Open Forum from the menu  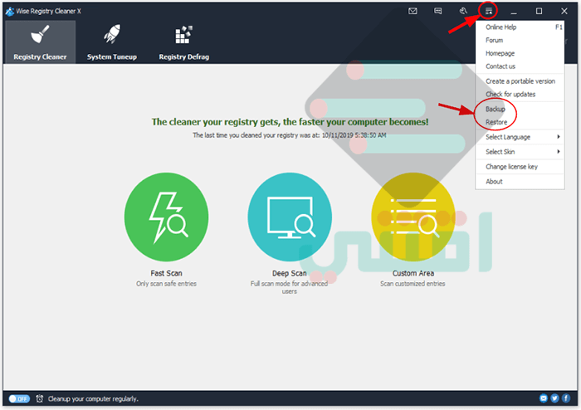coord(520,40)
